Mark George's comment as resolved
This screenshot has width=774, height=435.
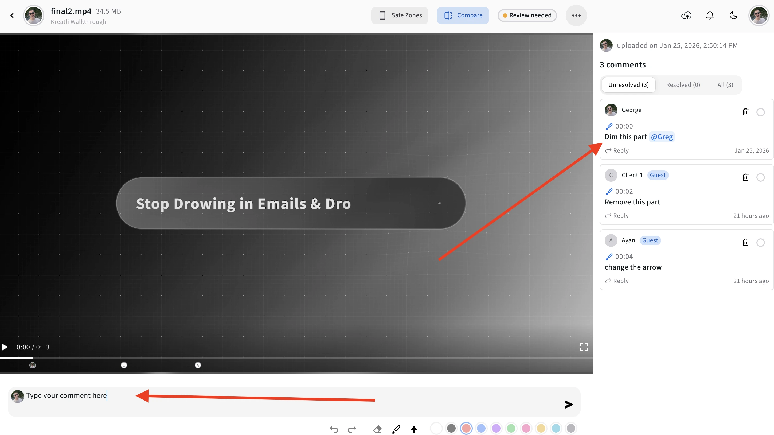(761, 112)
